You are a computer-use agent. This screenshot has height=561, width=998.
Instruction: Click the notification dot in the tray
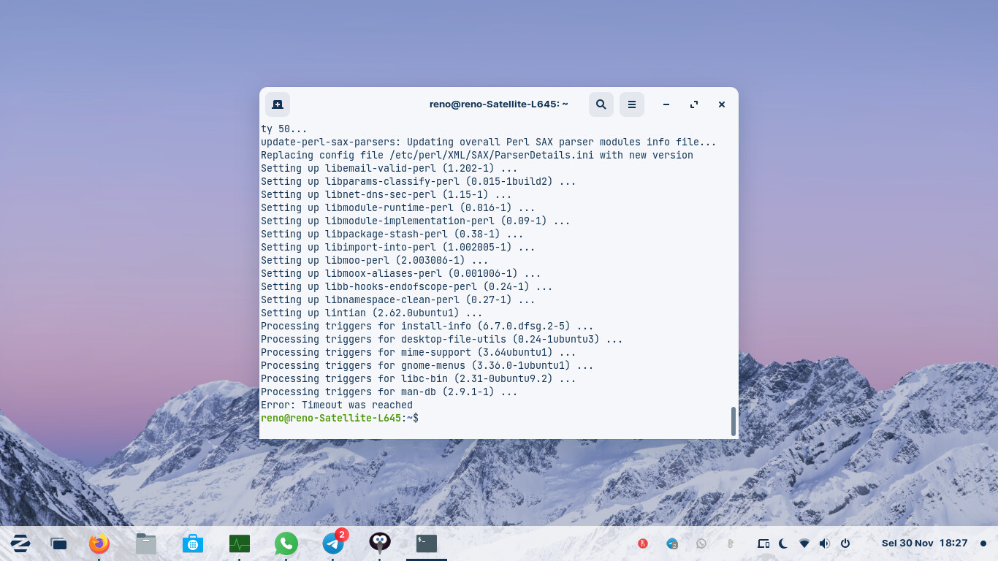pos(983,543)
